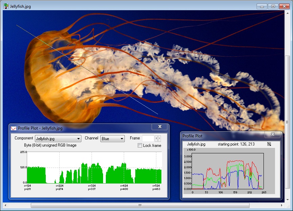Click the Jellyfish.jpg title bar icon
Image resolution: width=293 pixels, height=211 pixels.
click(x=6, y=6)
